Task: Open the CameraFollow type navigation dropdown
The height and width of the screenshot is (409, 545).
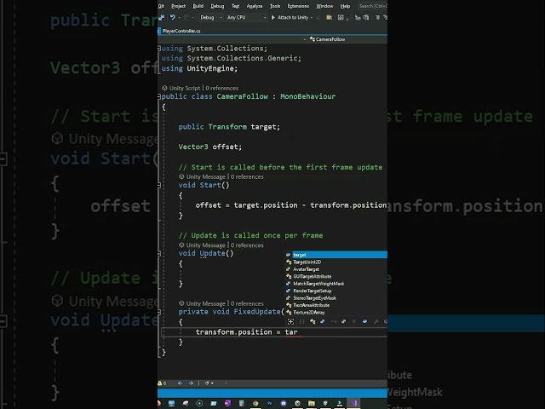Action: (347, 39)
